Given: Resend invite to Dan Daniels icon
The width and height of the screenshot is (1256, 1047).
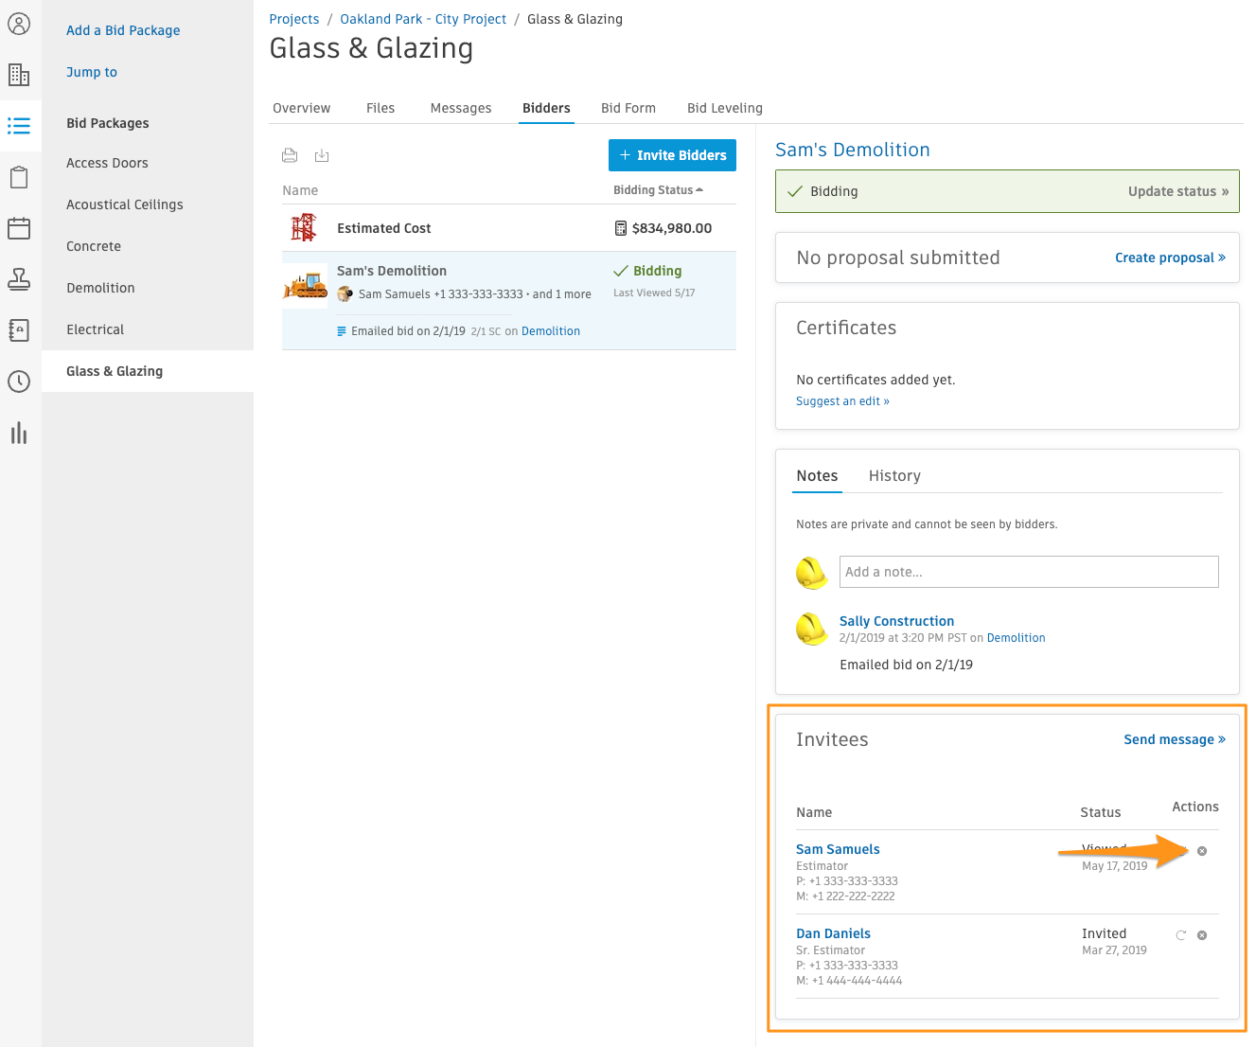Looking at the screenshot, I should tap(1181, 935).
